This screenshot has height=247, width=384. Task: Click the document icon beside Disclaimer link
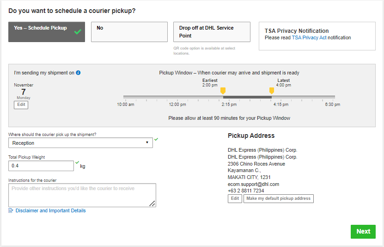(11, 210)
